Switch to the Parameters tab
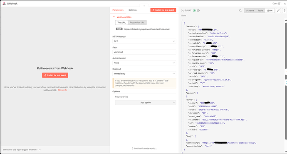The height and width of the screenshot is (154, 287). tap(118, 10)
